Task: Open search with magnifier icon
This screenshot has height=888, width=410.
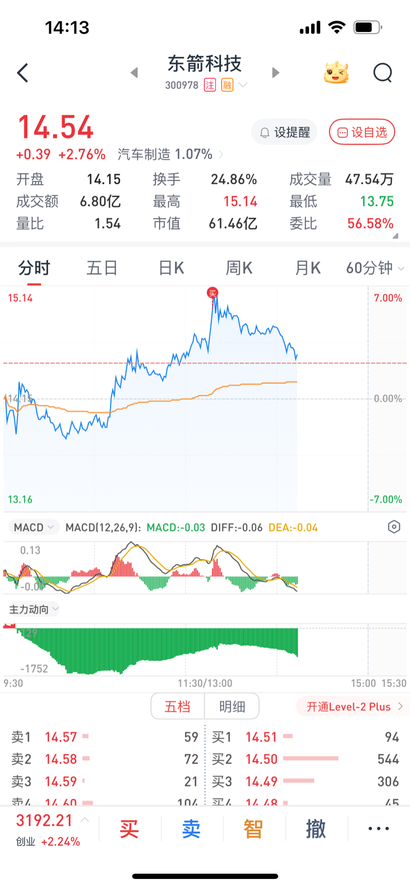Action: [382, 73]
